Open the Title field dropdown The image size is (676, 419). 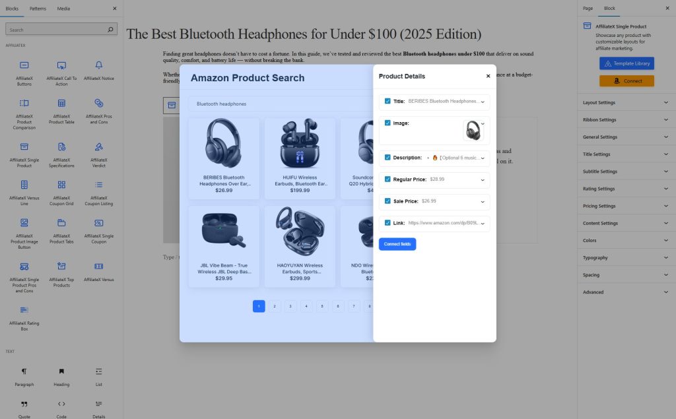point(483,102)
